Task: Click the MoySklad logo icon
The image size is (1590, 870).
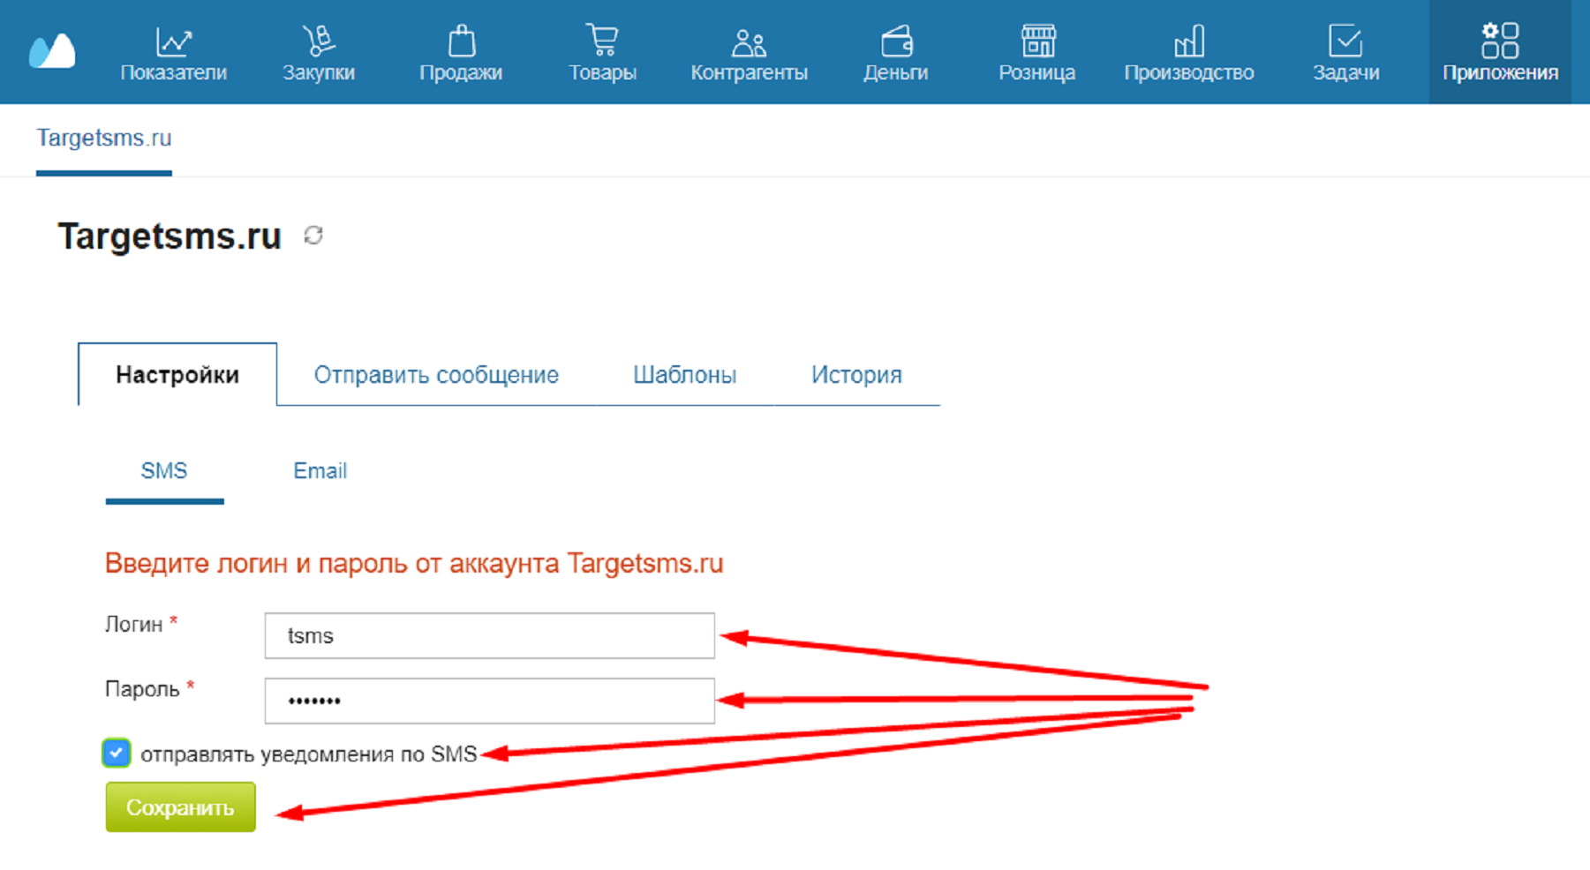Action: tap(52, 50)
